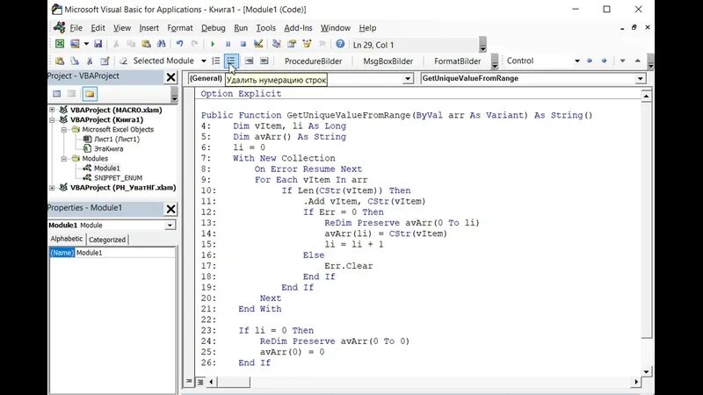The height and width of the screenshot is (395, 703).
Task: Click the blue right arrow beside Control
Action: pos(605,61)
